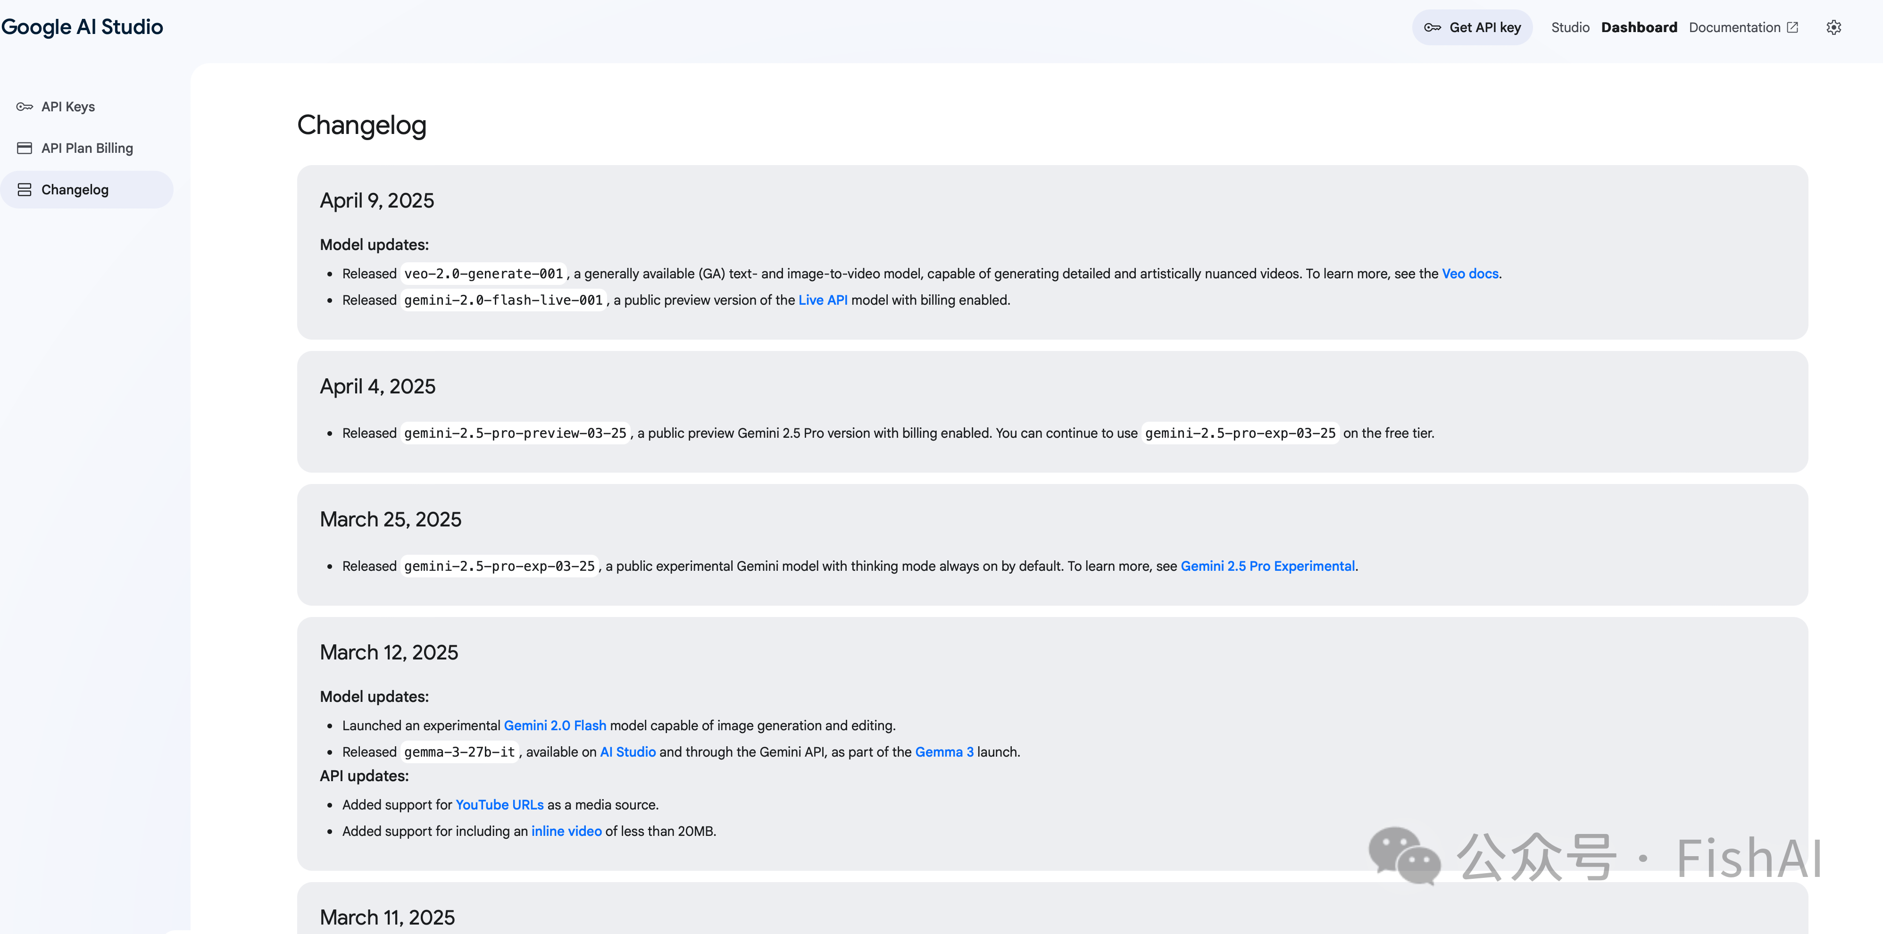This screenshot has height=934, width=1883.
Task: Click the March 12, 2025 heading
Action: tap(389, 652)
